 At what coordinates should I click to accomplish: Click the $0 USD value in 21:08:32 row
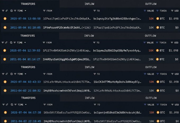tap(177, 91)
